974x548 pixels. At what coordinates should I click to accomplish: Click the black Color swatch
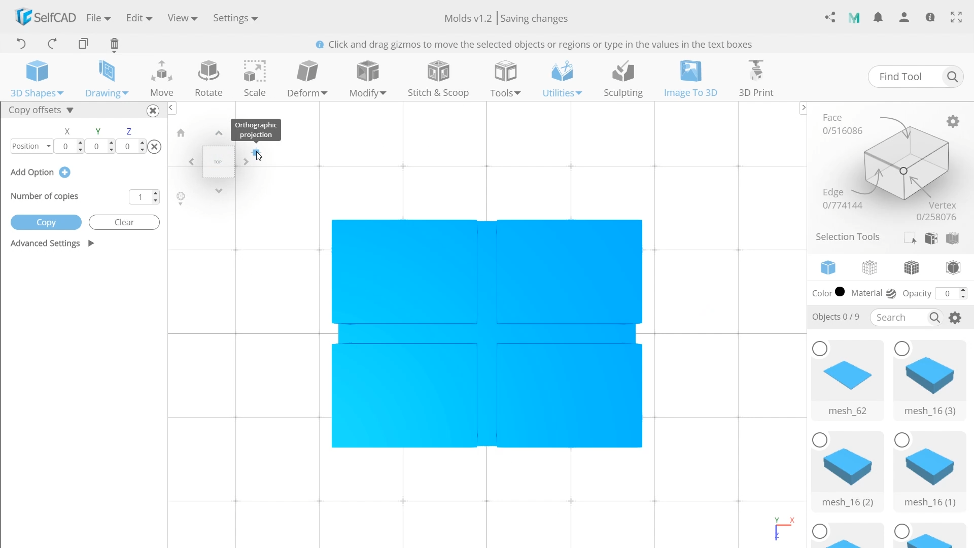click(x=840, y=292)
